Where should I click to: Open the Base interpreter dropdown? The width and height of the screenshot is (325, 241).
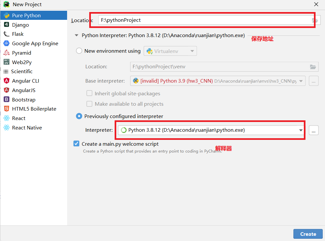point(218,81)
